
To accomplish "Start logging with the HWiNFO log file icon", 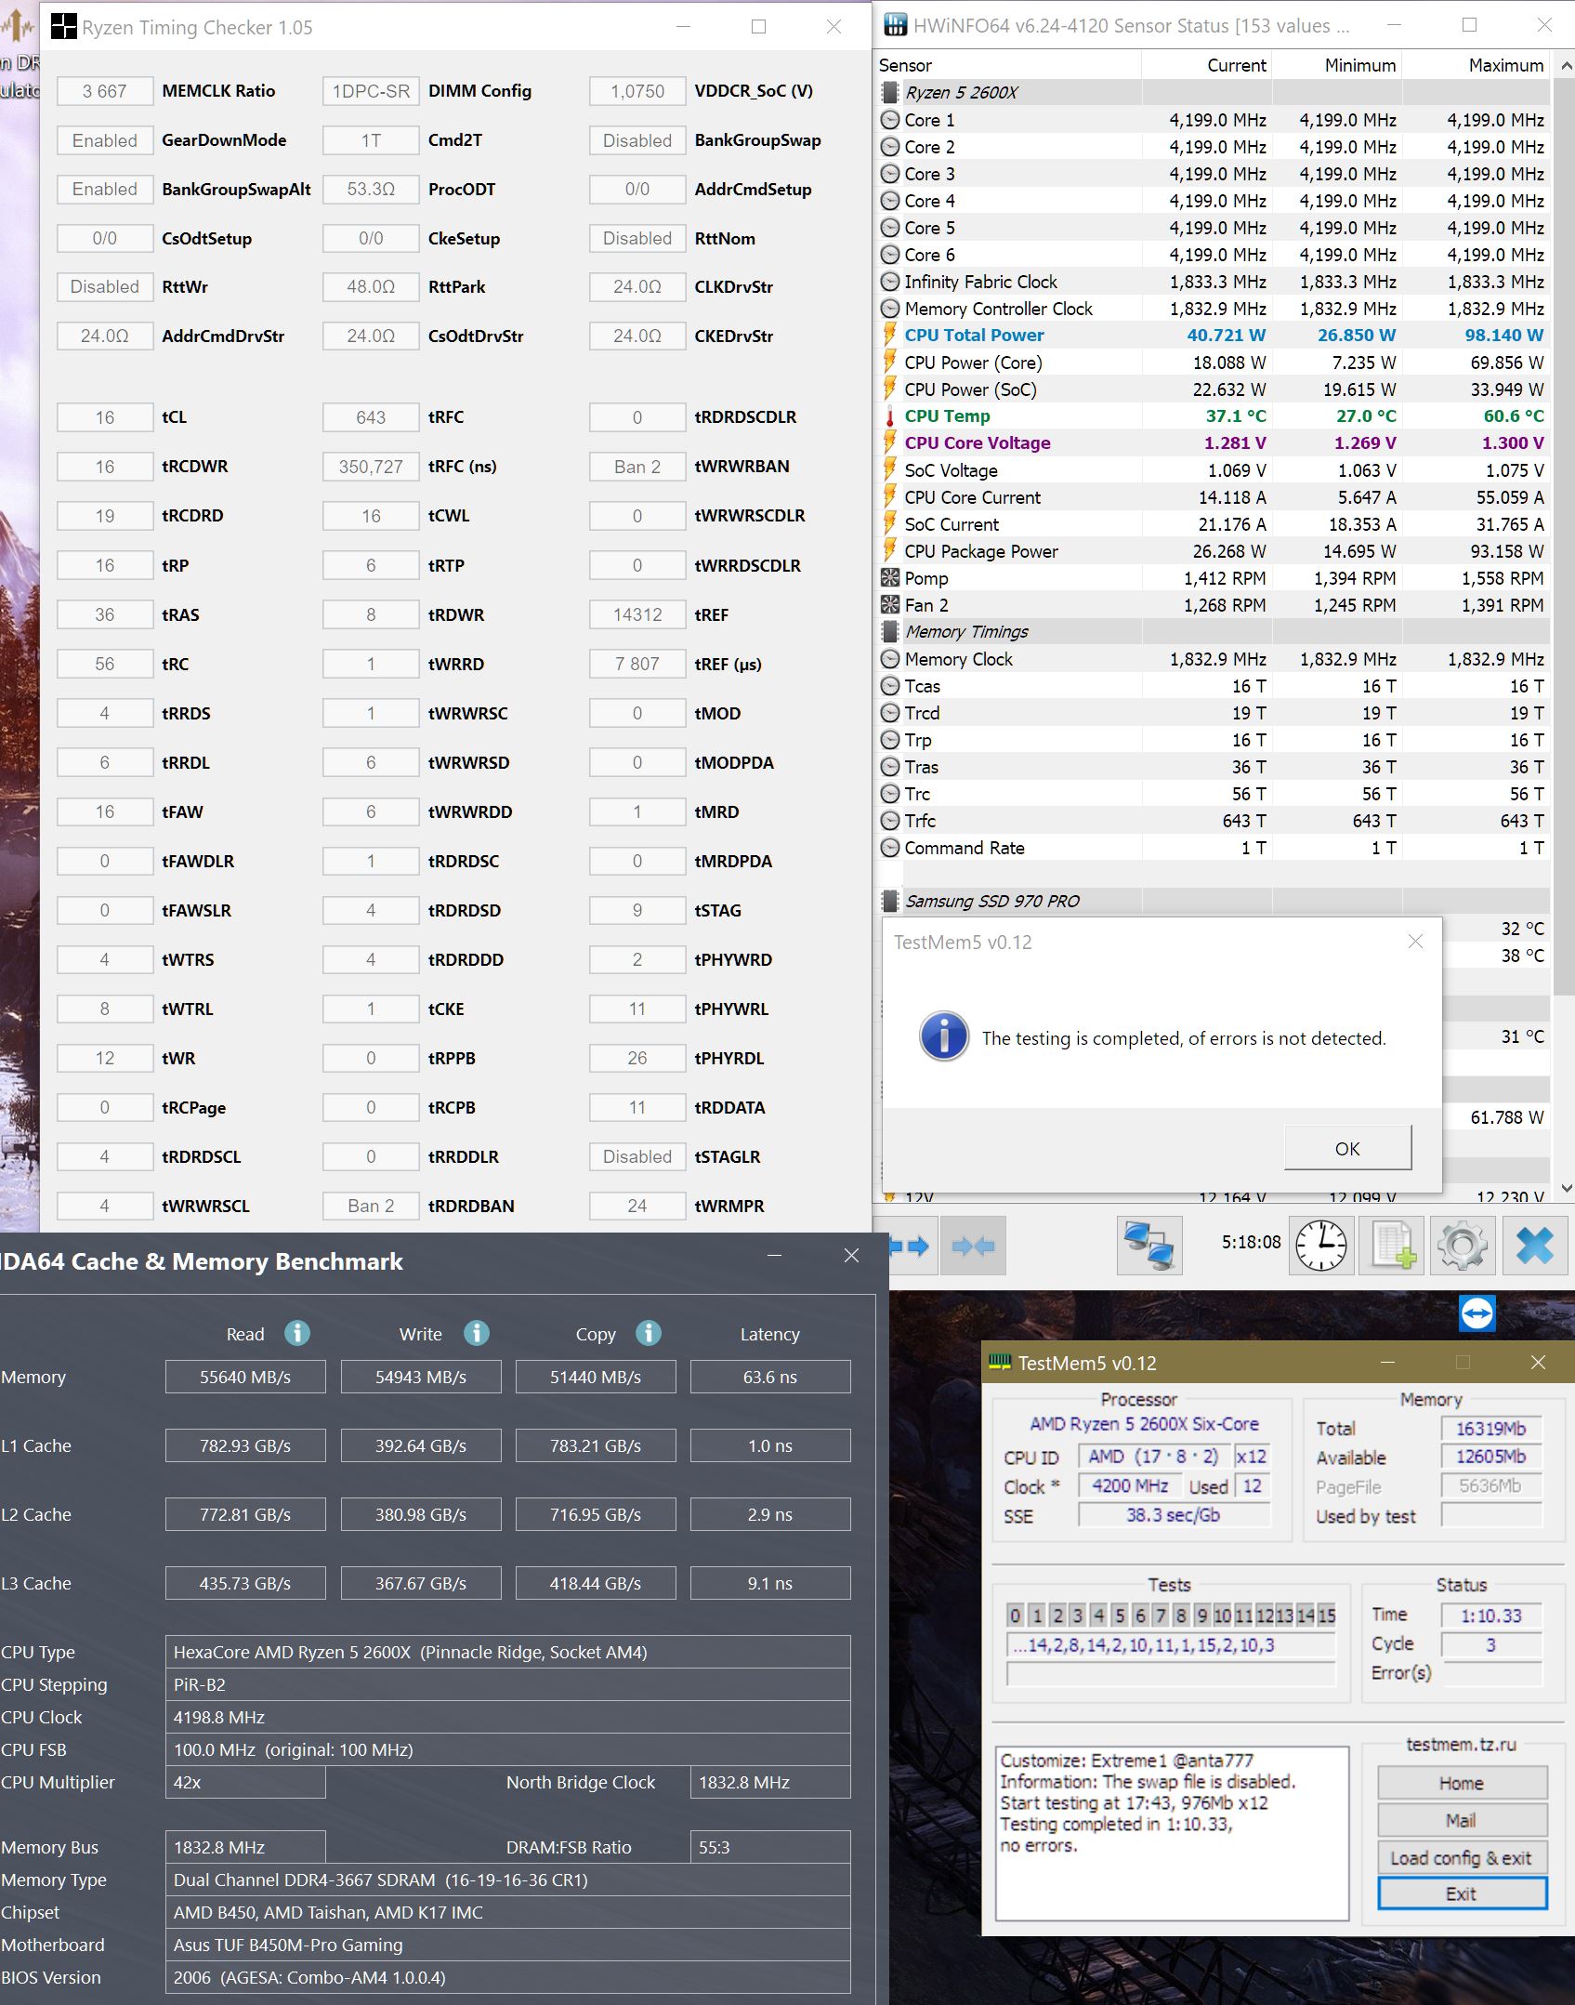I will tap(1392, 1246).
